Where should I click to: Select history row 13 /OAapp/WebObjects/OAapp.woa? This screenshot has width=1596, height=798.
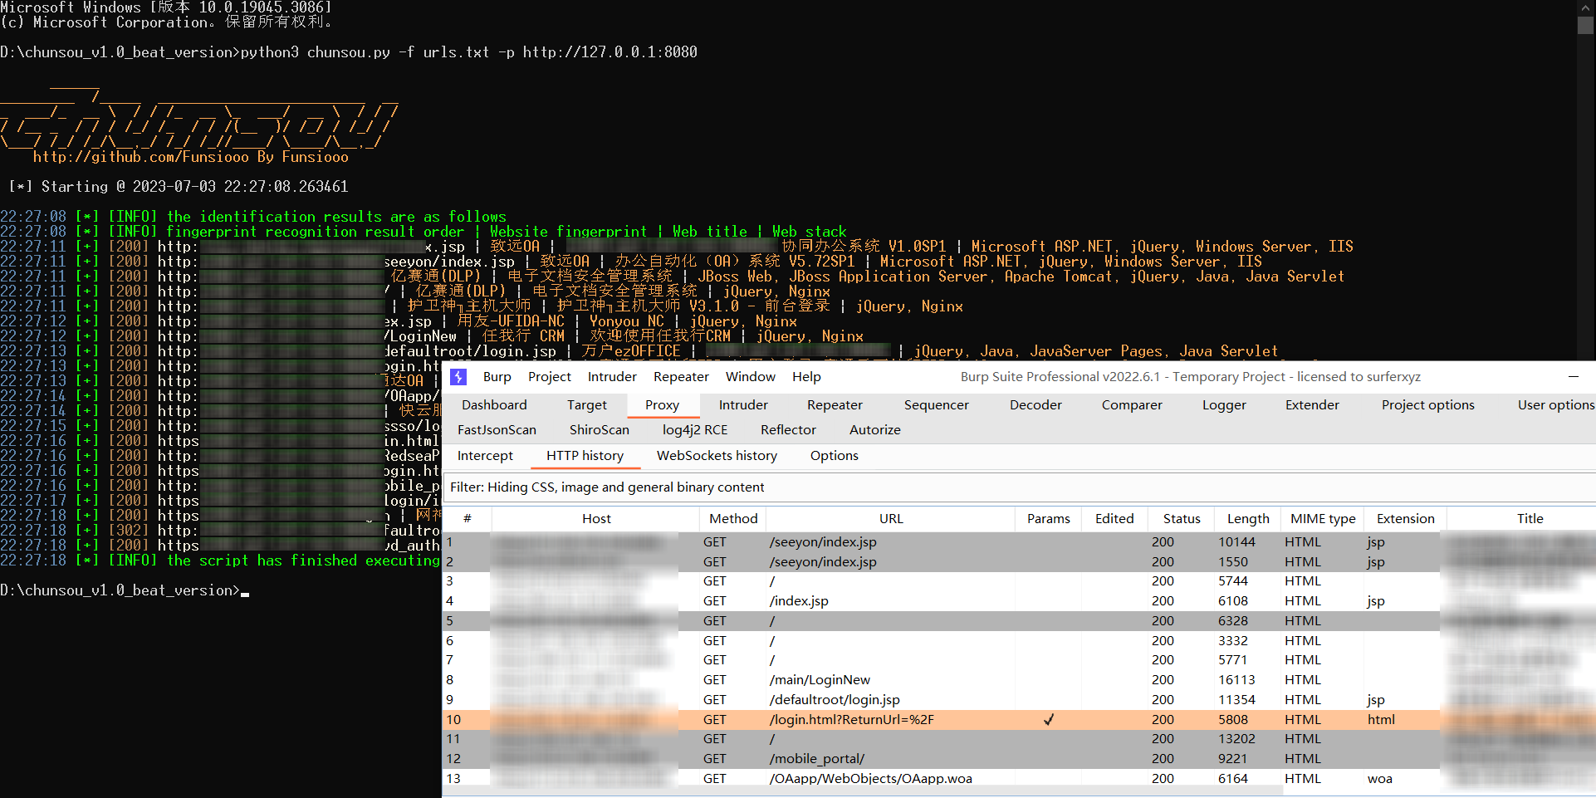1019,779
